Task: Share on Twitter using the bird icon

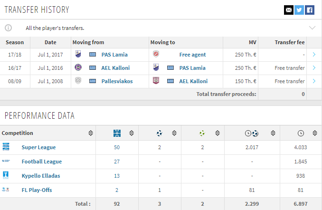Action: [299, 10]
